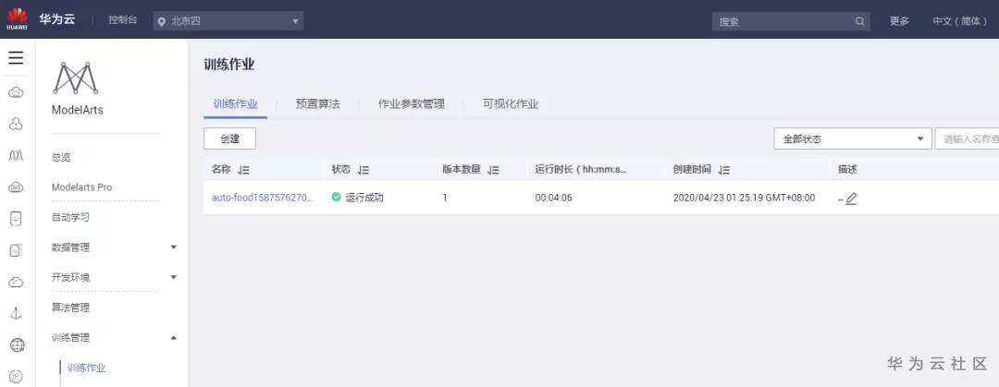Switch to the 预置算法 tab
The height and width of the screenshot is (387, 999).
point(318,104)
